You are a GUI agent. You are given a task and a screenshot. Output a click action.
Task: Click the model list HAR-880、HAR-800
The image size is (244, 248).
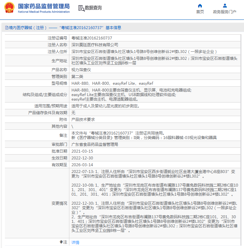(x=112, y=83)
